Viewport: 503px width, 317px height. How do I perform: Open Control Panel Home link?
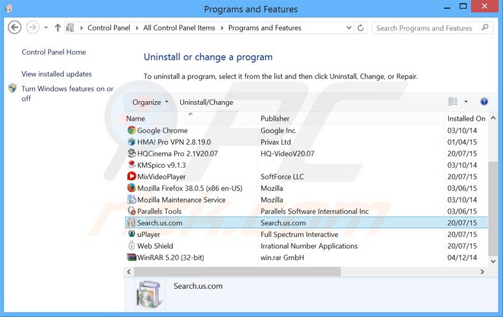(54, 52)
